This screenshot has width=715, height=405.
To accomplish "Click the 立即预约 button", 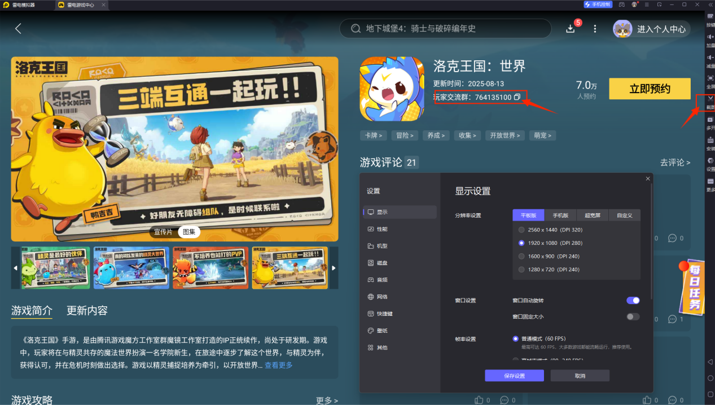I will pos(650,89).
